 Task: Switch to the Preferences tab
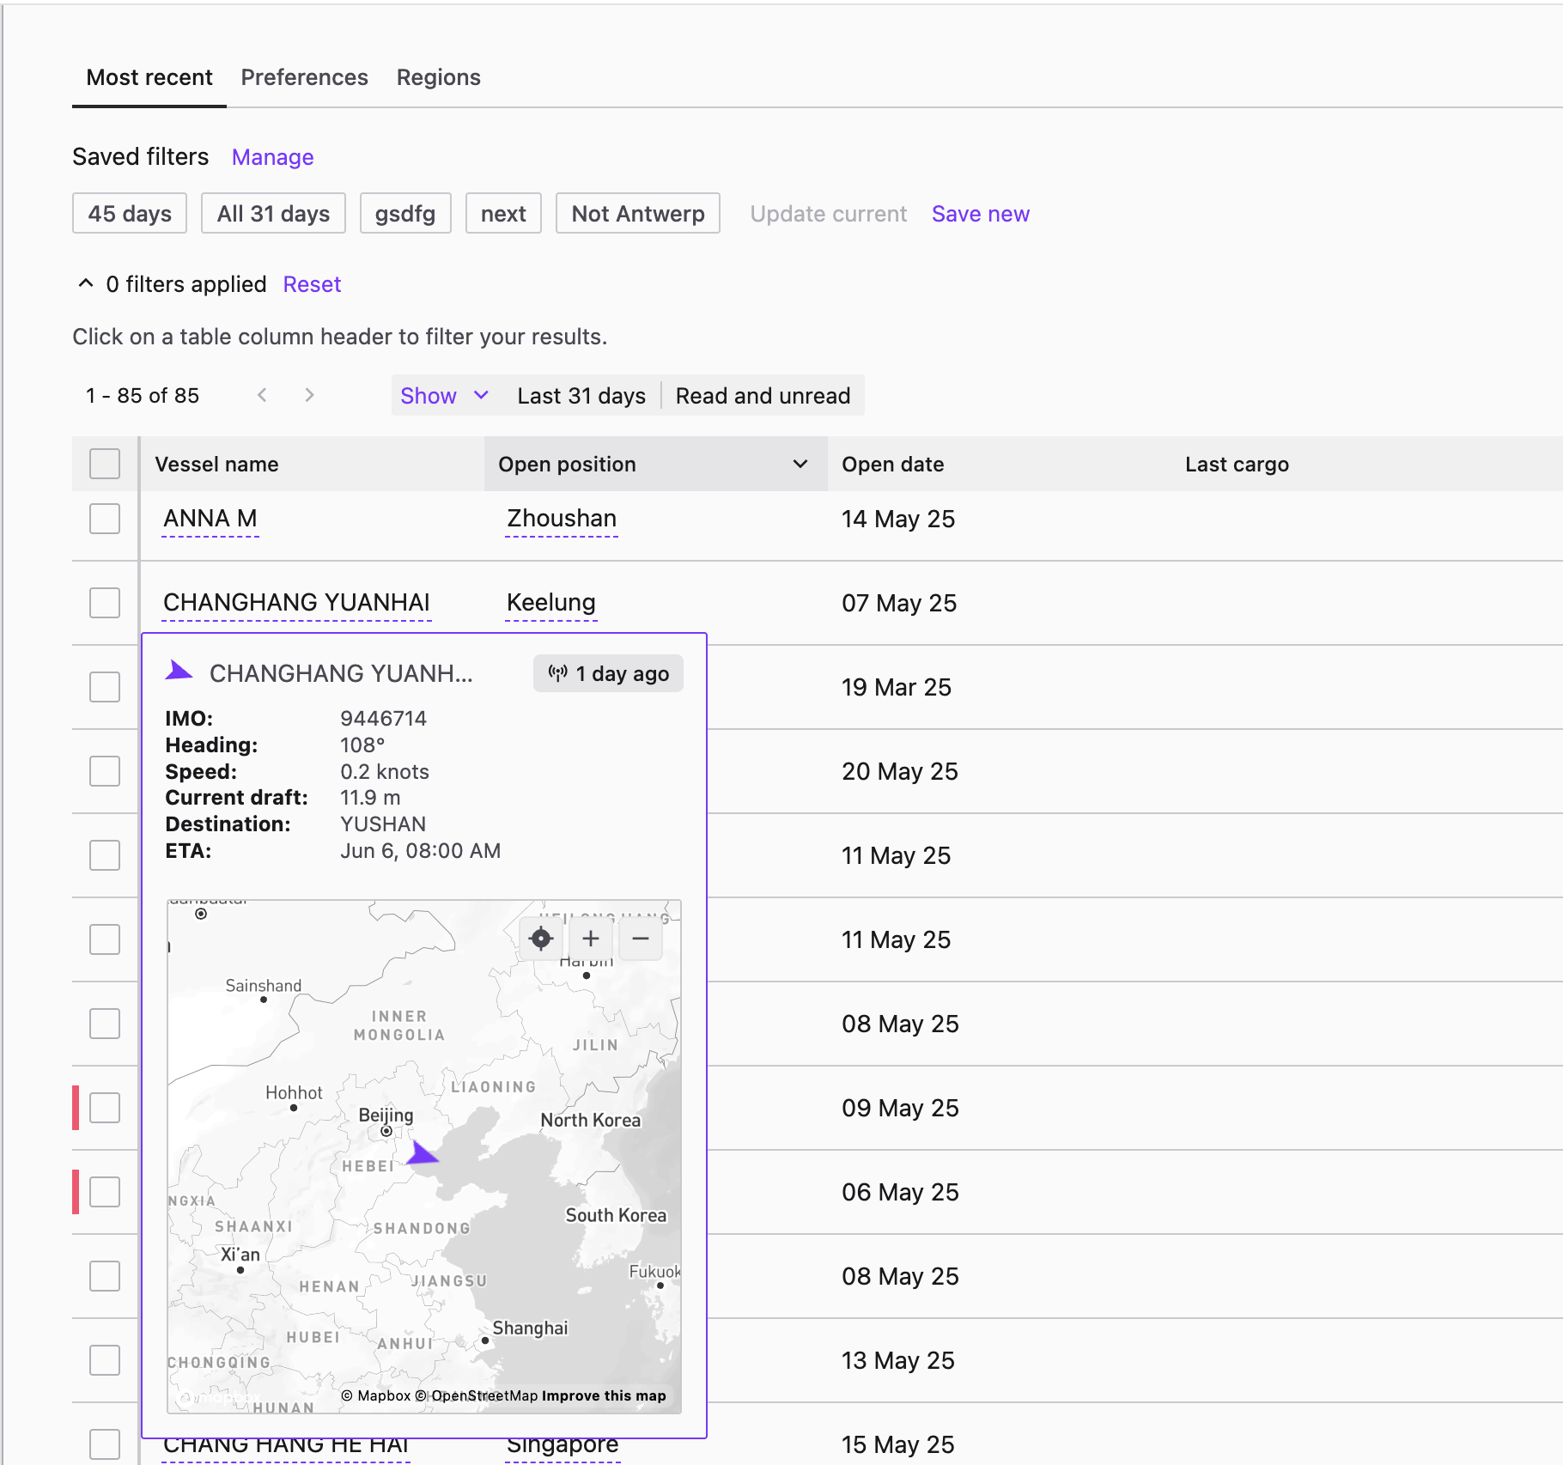[x=304, y=77]
